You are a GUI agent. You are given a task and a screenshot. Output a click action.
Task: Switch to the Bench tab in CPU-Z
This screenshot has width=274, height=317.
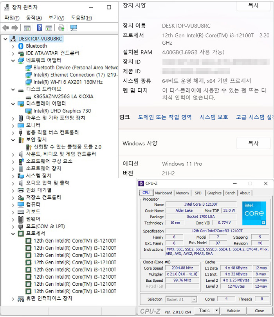231,193
